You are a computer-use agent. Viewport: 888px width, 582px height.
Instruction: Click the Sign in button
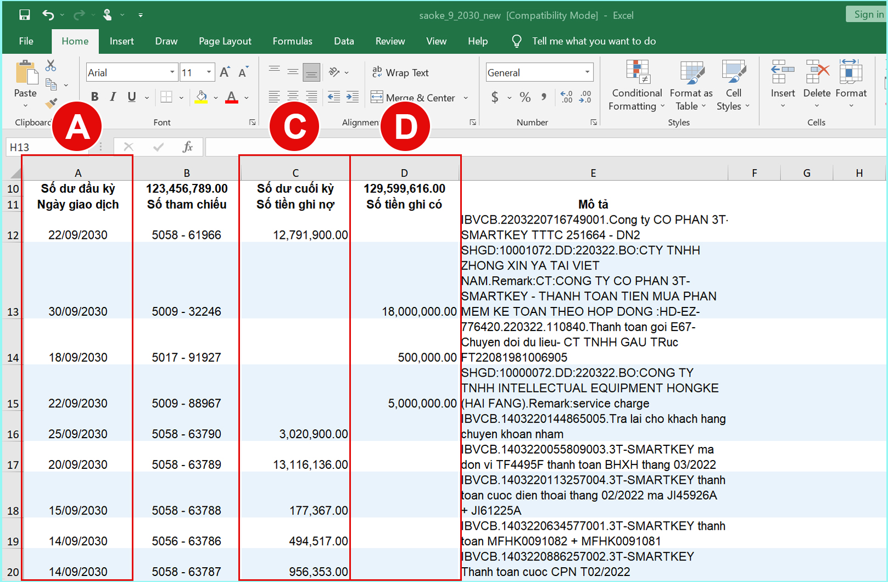point(868,14)
